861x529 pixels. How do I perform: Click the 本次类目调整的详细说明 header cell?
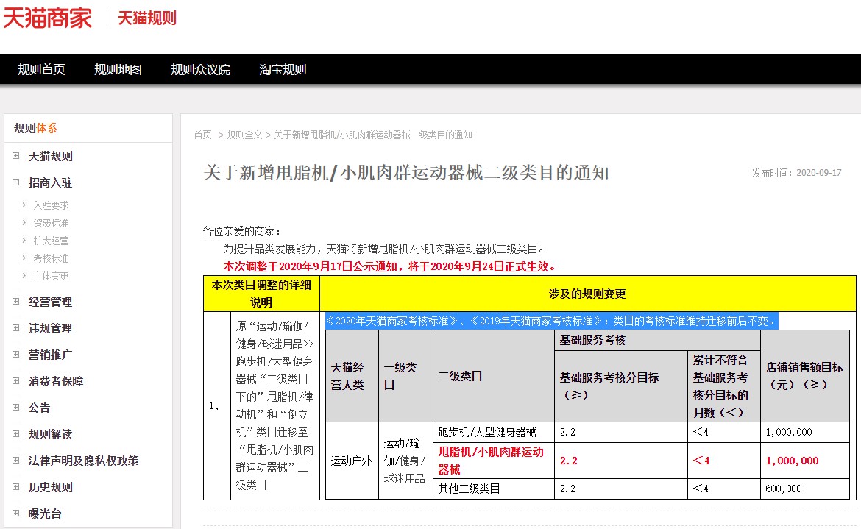pyautogui.click(x=261, y=294)
